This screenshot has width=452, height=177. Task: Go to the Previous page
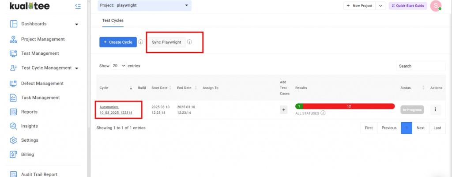coord(389,128)
